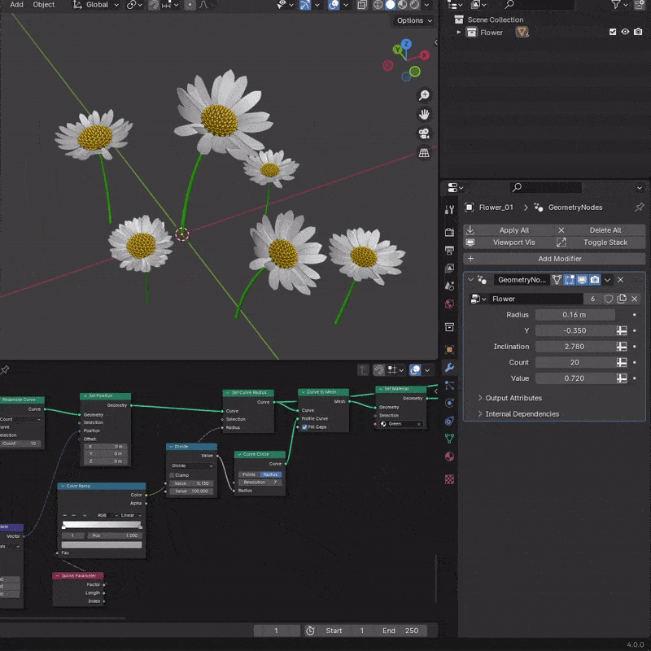The image size is (651, 651).
Task: Open the Add menu in viewport header
Action: point(16,5)
